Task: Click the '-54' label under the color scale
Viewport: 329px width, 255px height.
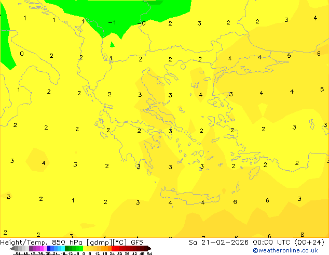Action: [17, 253]
